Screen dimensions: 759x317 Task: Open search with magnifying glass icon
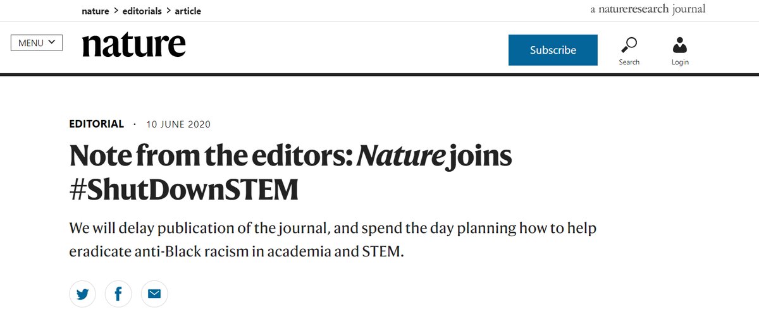pos(629,45)
